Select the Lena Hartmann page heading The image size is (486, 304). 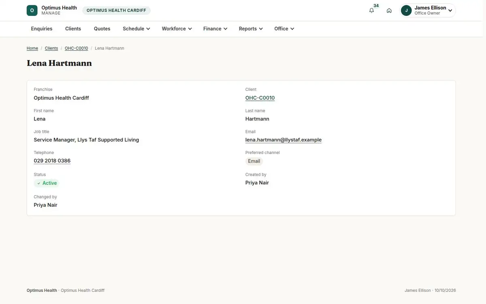tap(60, 63)
